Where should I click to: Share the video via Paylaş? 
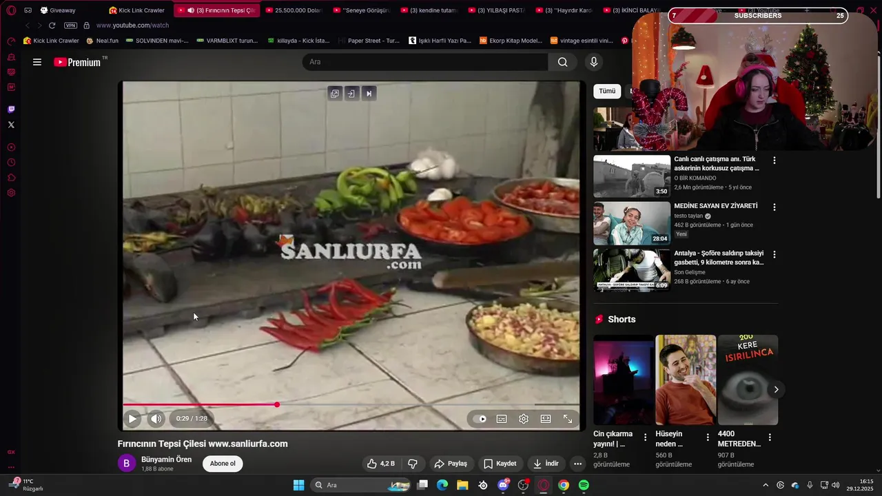451,464
